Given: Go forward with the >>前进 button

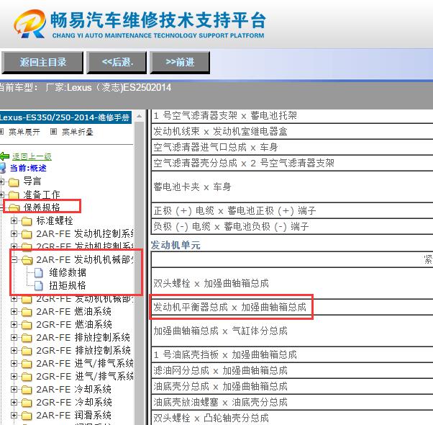Looking at the screenshot, I should [180, 62].
